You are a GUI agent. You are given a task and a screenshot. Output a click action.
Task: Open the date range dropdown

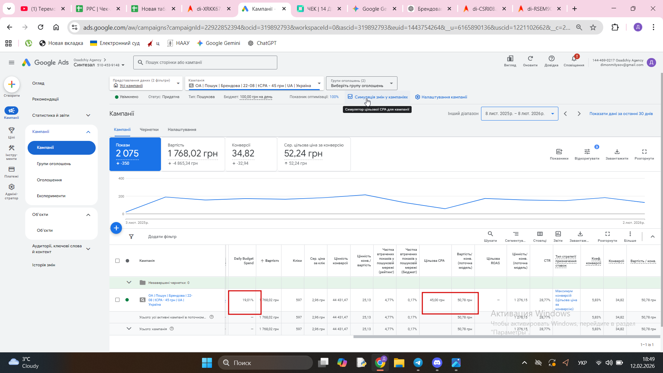(x=519, y=114)
